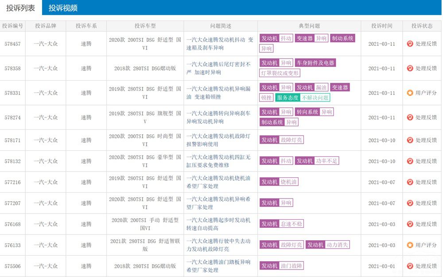The image size is (443, 277).
Task: Click 变速器 异响 tag in row 578457
Action: [311, 38]
